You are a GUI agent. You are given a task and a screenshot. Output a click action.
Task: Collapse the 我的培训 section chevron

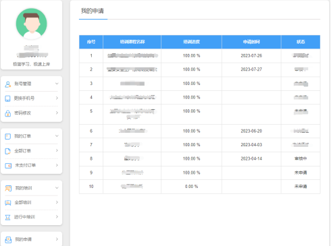[x=57, y=188]
